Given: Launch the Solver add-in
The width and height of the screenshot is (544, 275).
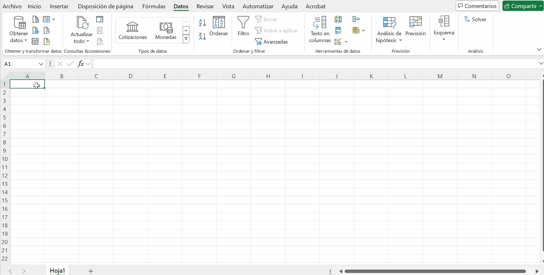Looking at the screenshot, I should pyautogui.click(x=475, y=19).
